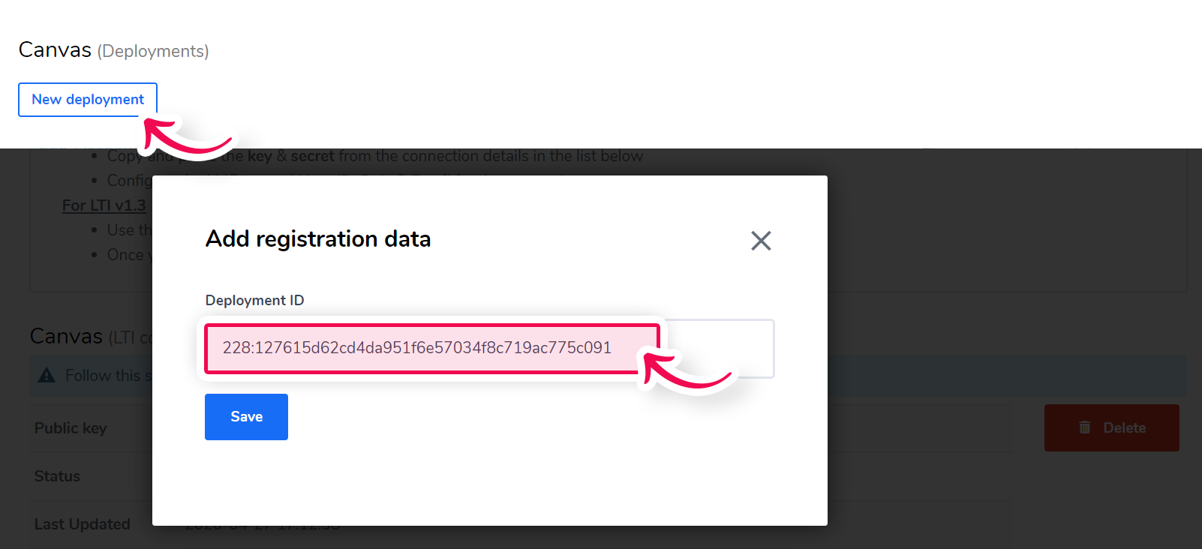Viewport: 1202px width, 549px height.
Task: Click the Follow this alert banner text
Action: pos(109,375)
